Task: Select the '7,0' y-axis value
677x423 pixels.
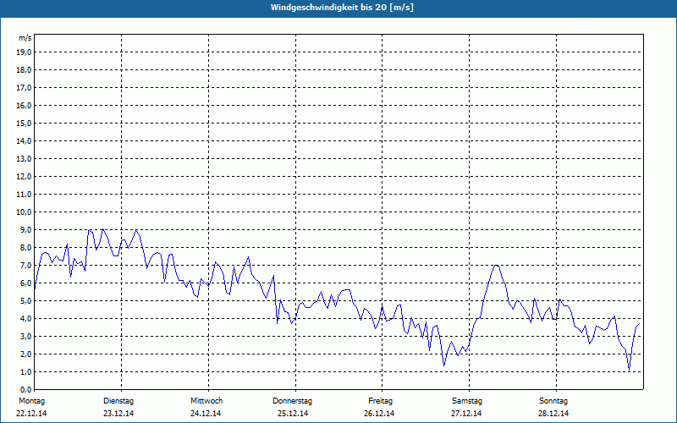Action: pos(25,265)
